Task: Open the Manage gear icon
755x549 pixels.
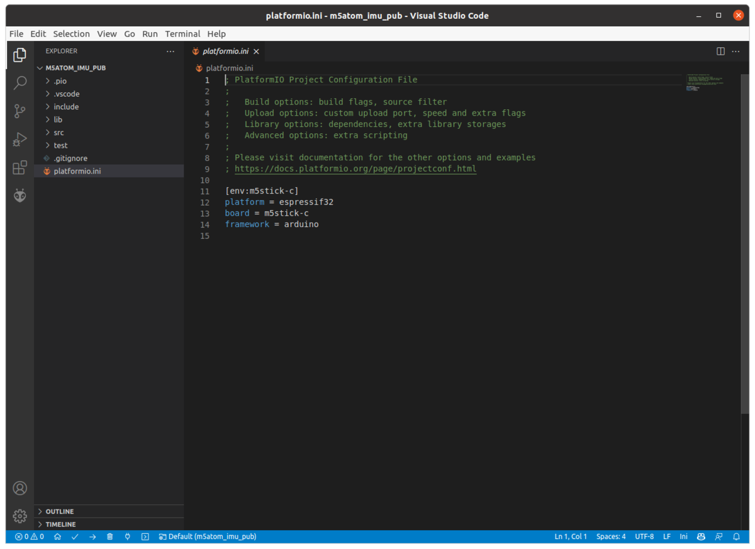Action: coord(20,516)
